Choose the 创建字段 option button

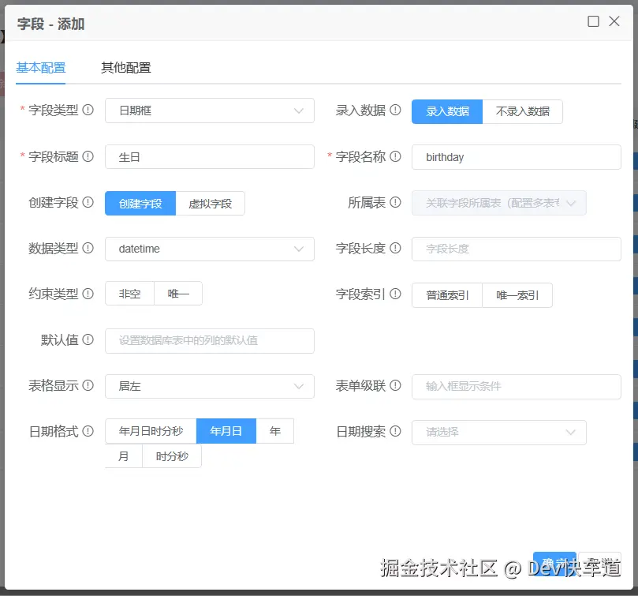pos(140,204)
